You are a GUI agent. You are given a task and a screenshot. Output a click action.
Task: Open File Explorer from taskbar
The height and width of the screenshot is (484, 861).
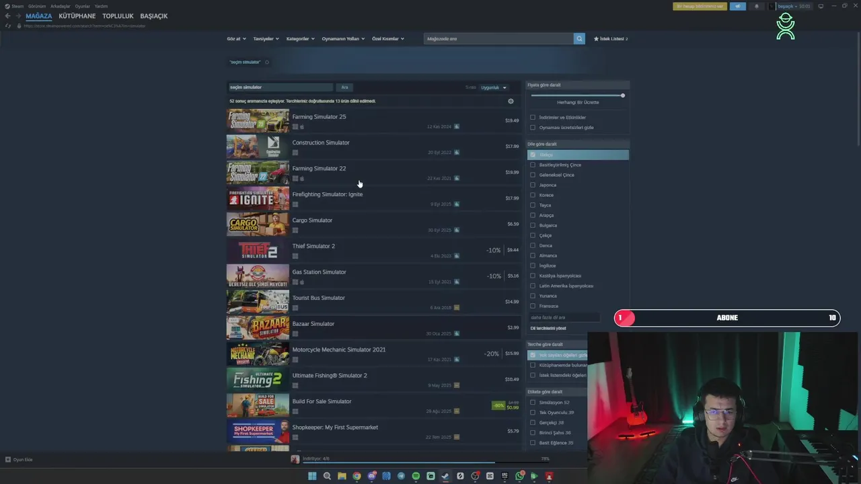pos(342,476)
